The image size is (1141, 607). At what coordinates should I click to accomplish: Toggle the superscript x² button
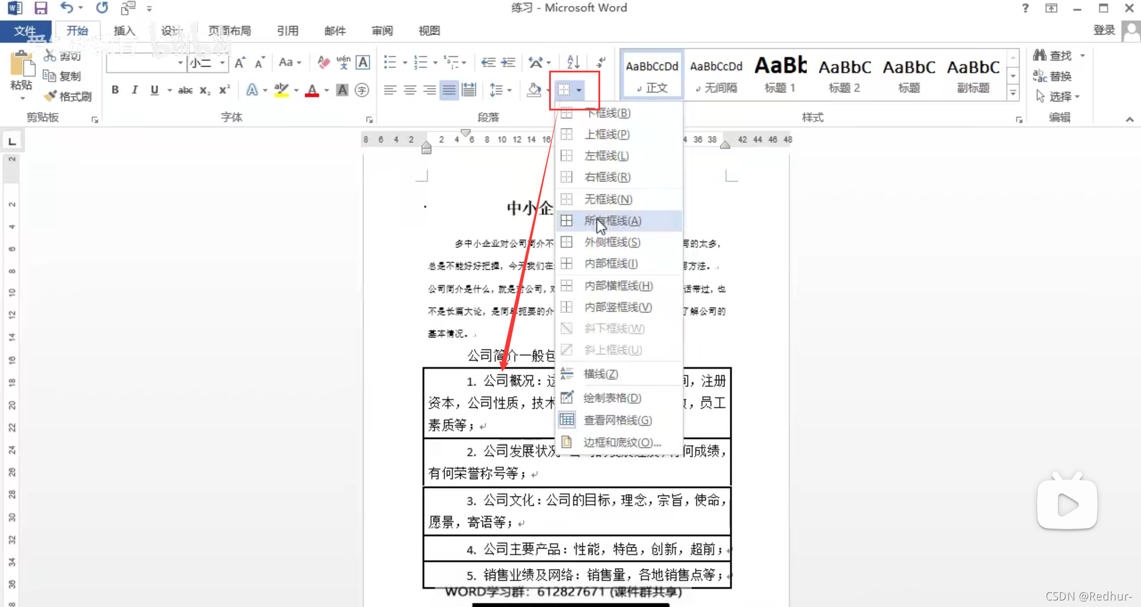click(x=223, y=90)
